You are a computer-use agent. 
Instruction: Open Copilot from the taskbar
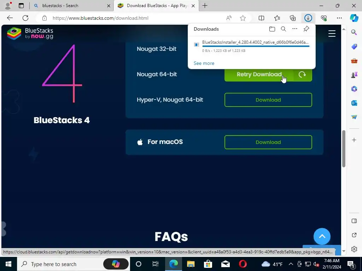(116, 264)
